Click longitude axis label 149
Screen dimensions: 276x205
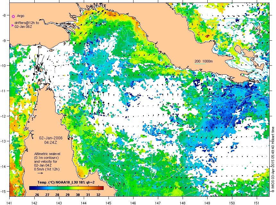click(207, 203)
